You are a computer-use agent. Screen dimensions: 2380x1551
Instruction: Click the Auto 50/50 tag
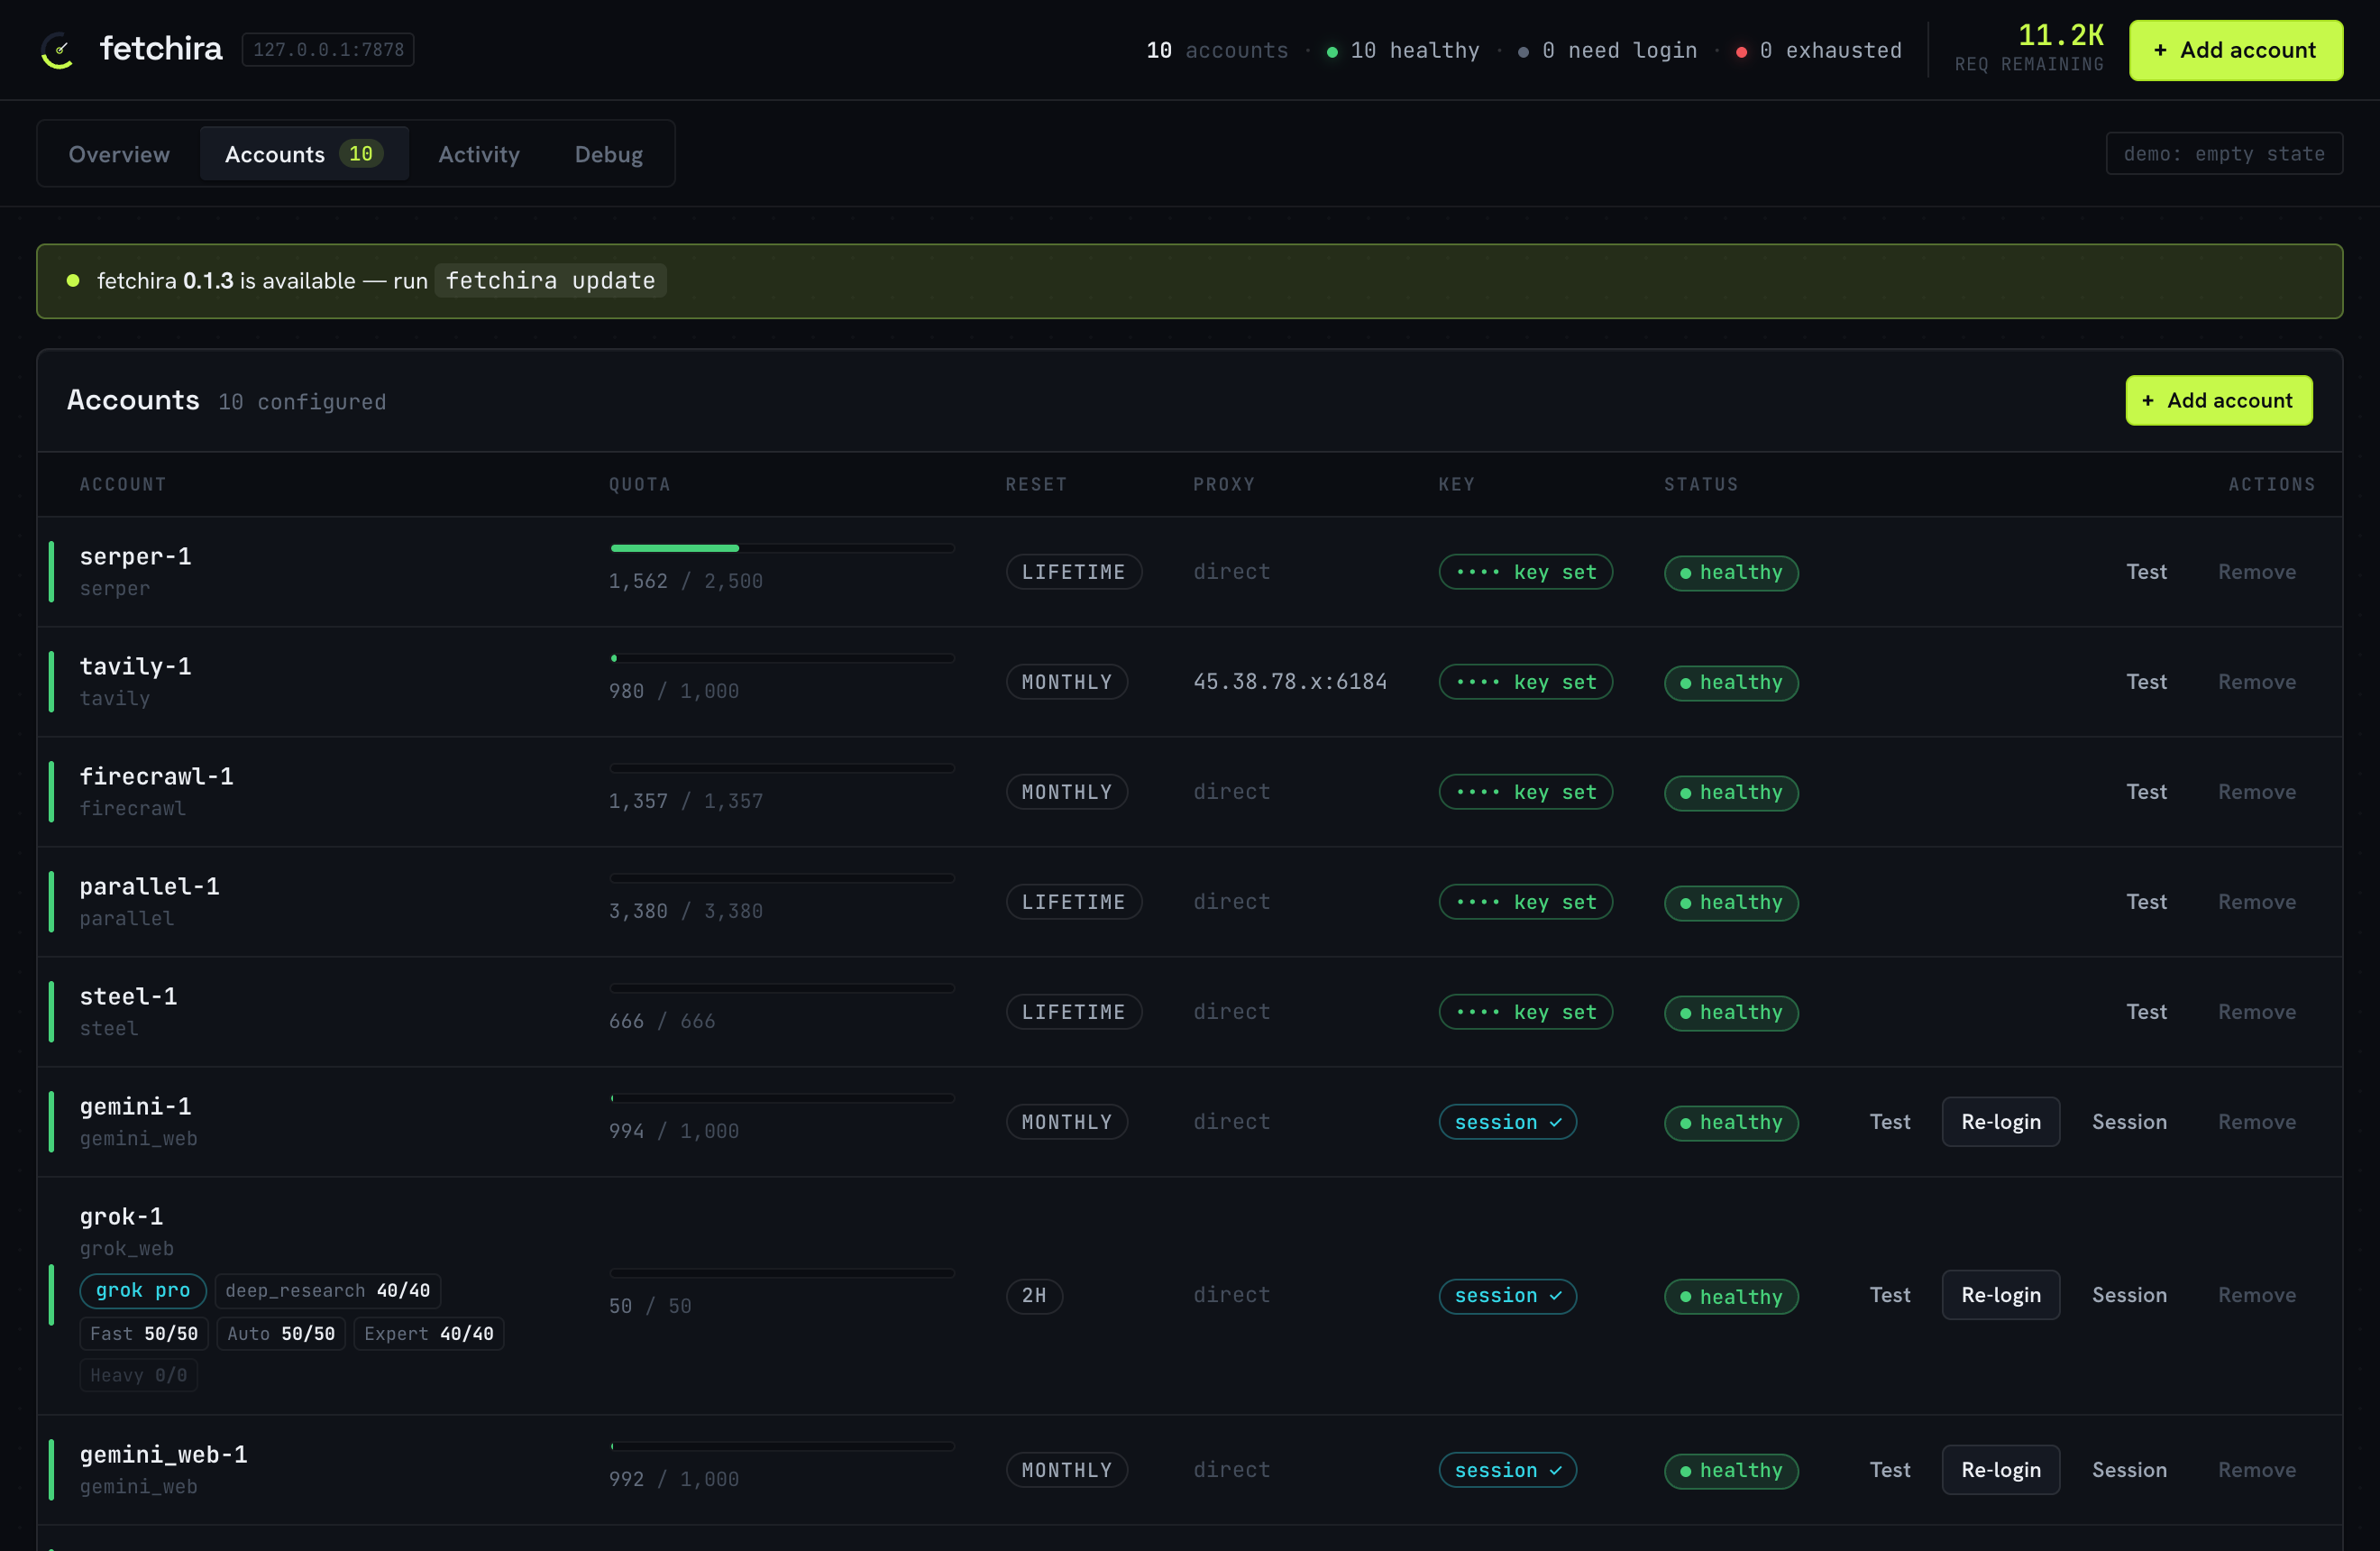click(281, 1334)
